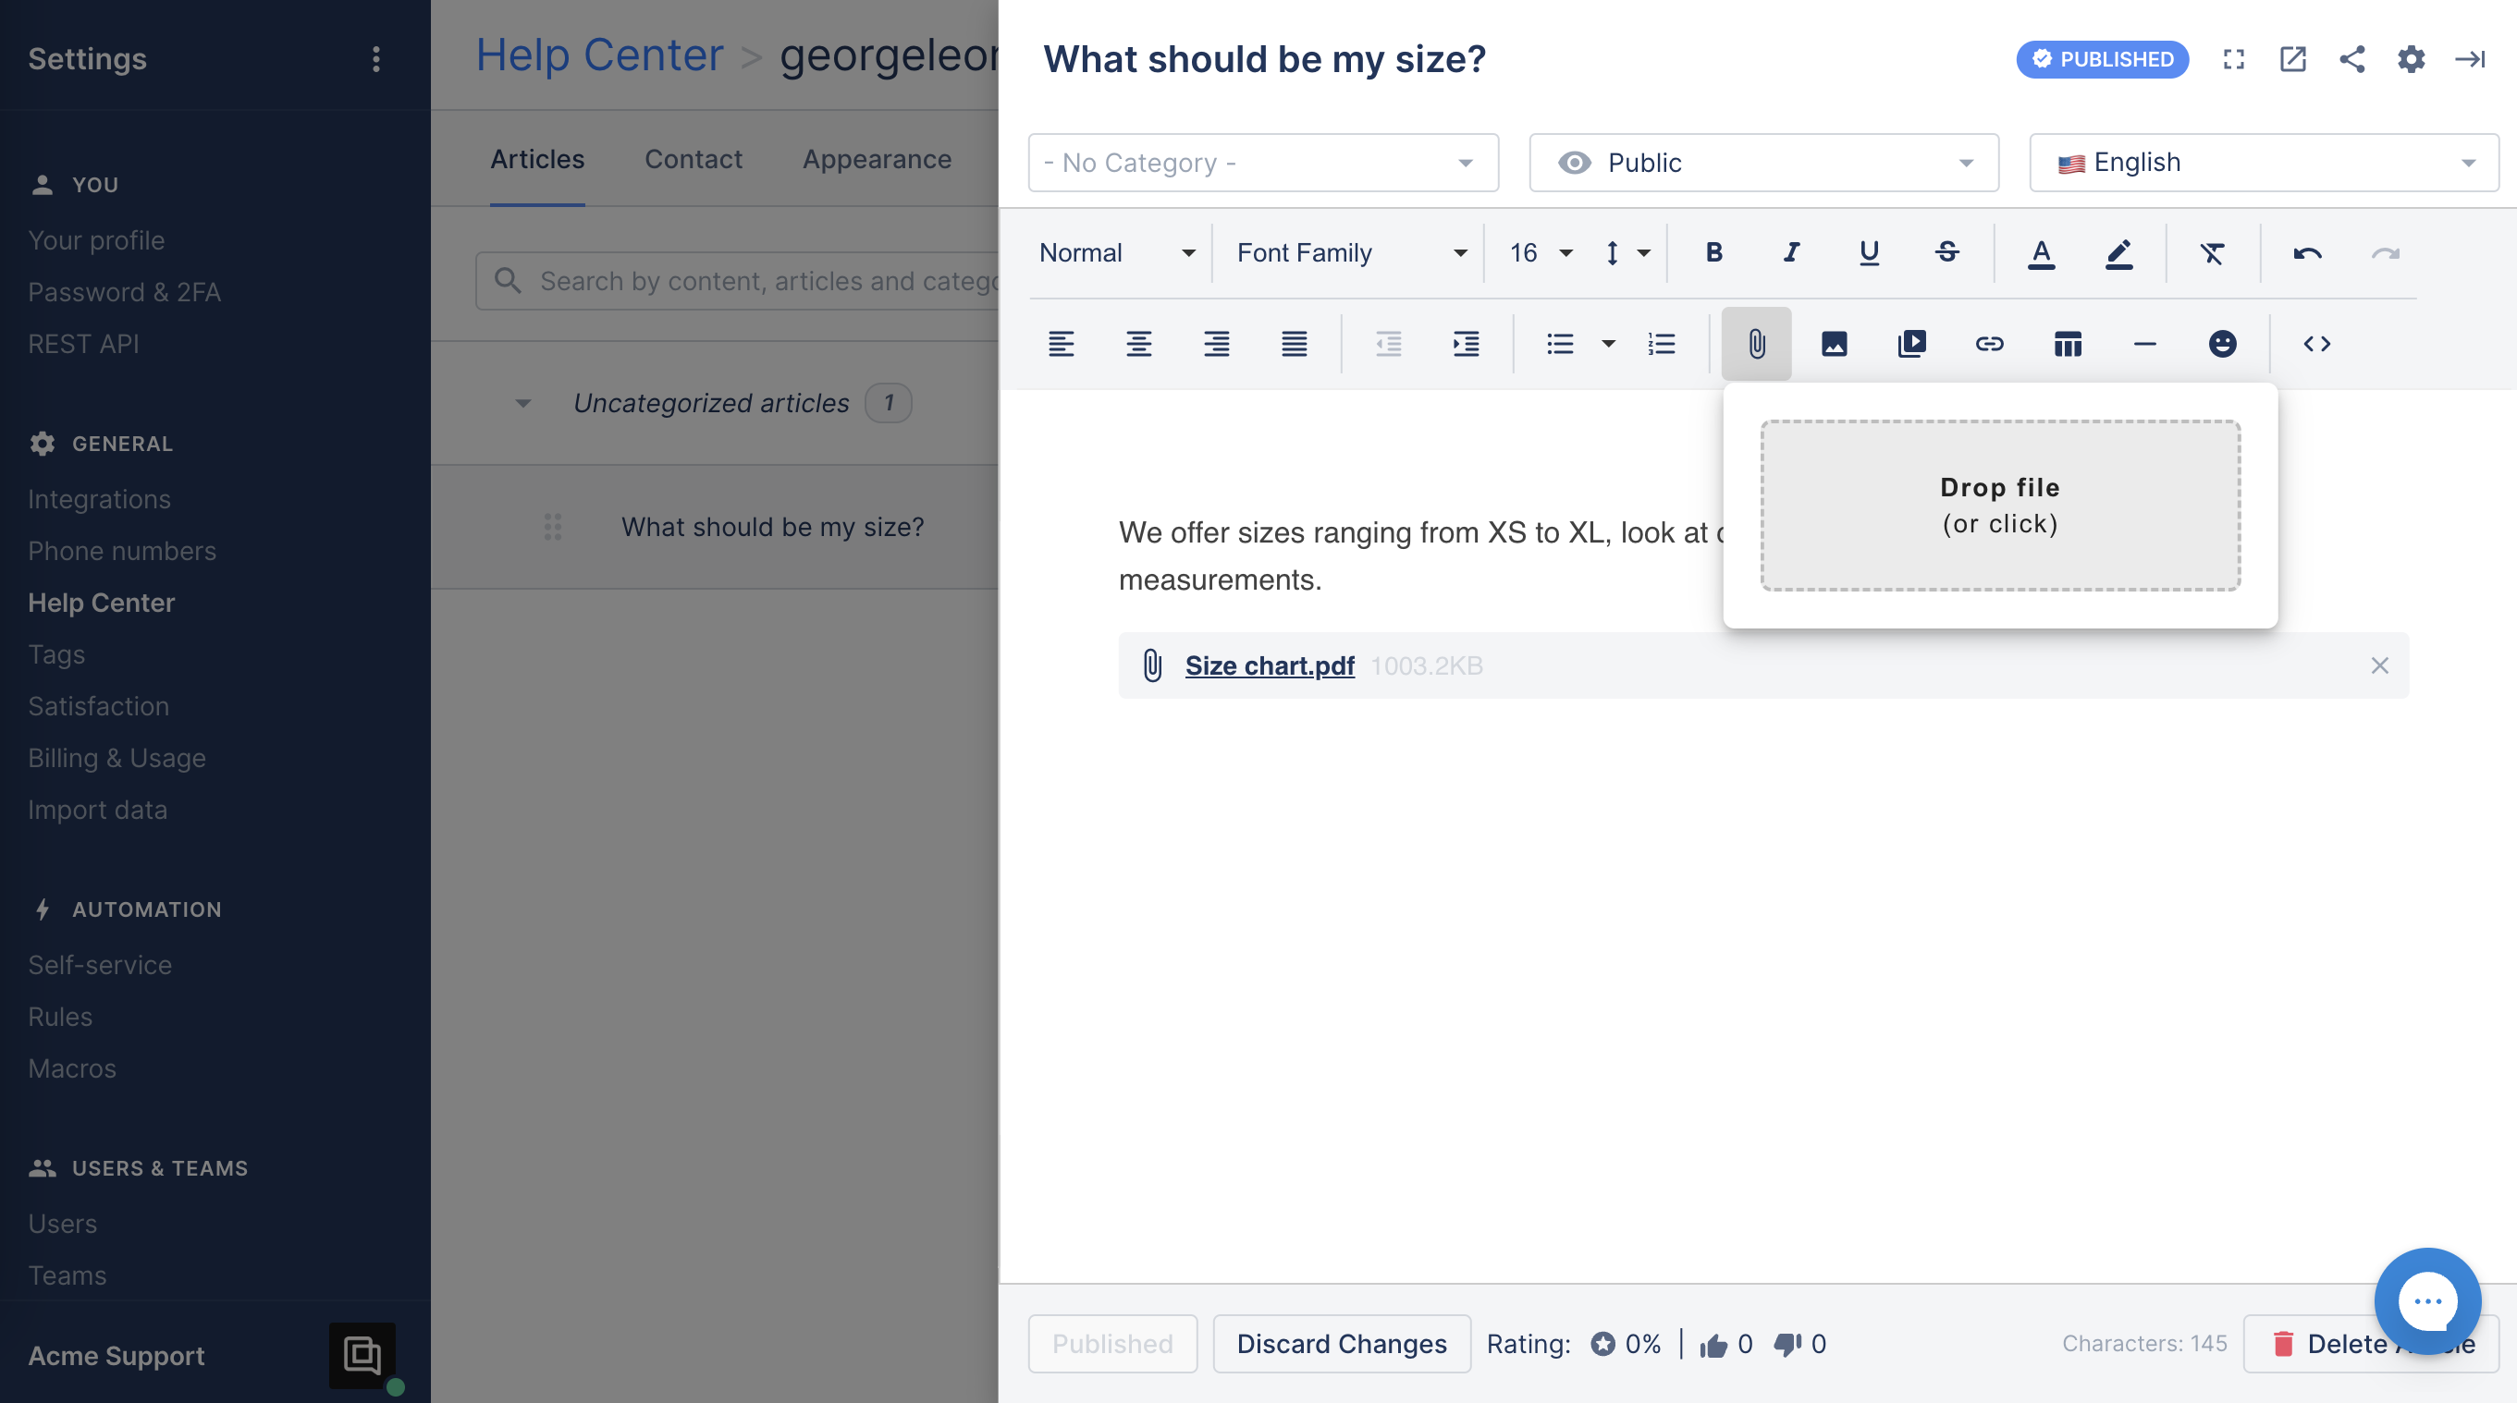Click Discard Changes button

coord(1342,1344)
